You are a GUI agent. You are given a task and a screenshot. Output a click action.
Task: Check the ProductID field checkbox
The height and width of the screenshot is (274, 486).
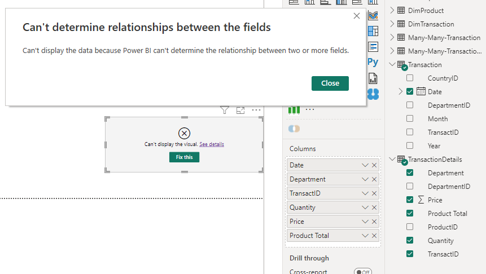pos(410,227)
